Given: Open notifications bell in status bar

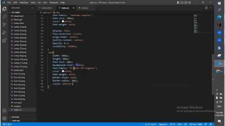Looking at the screenshot, I should [211, 124].
